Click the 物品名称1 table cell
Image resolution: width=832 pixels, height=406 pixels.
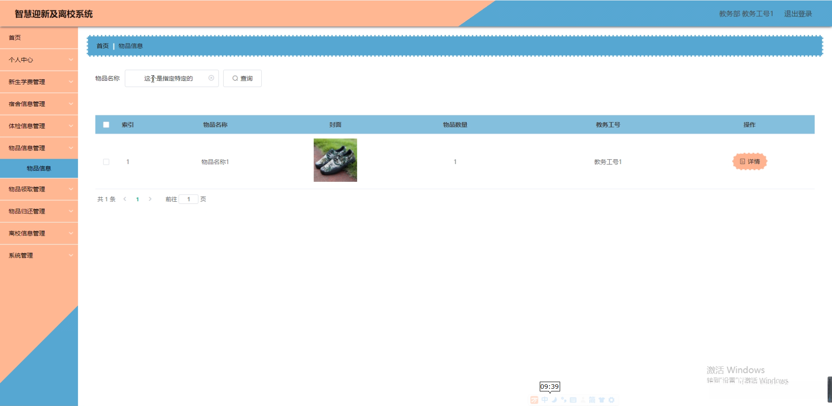coord(215,162)
